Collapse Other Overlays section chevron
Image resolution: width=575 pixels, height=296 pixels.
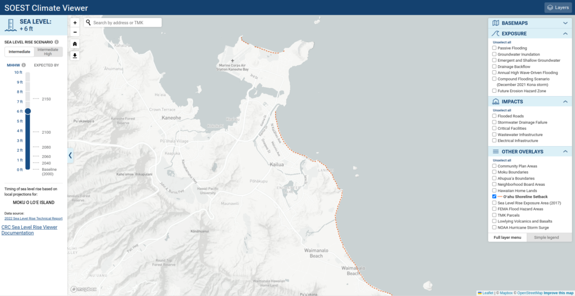565,152
